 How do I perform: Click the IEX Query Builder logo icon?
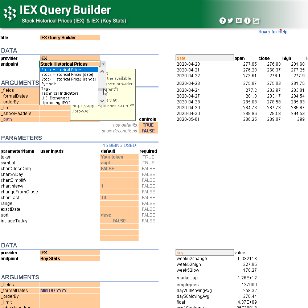pyautogui.click(x=9, y=14)
